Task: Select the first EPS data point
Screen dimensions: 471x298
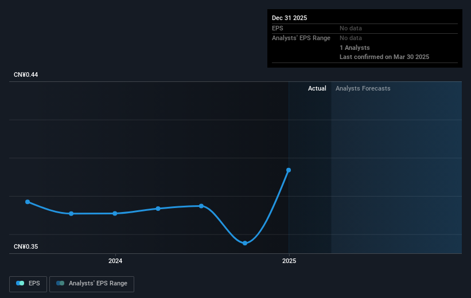Action: pos(28,202)
